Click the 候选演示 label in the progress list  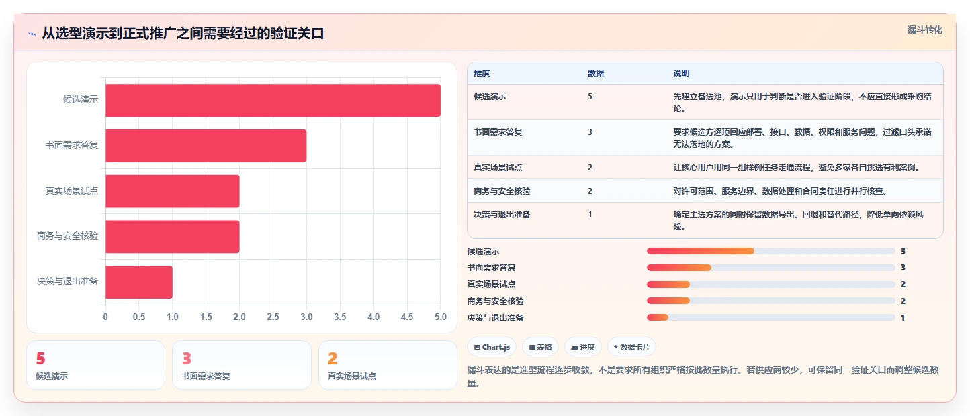[483, 251]
